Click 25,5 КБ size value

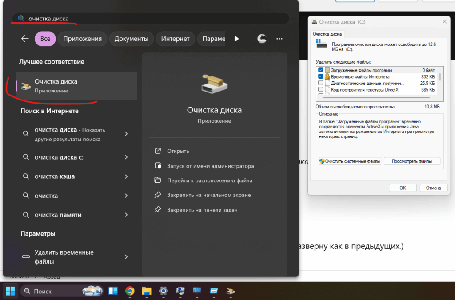pyautogui.click(x=427, y=83)
